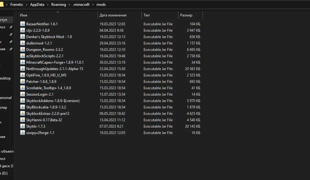This screenshot has height=180, width=310.
Task: Click the OptiFine_1.8.9_HD_U_M5 jar icon
Action: 23,75
